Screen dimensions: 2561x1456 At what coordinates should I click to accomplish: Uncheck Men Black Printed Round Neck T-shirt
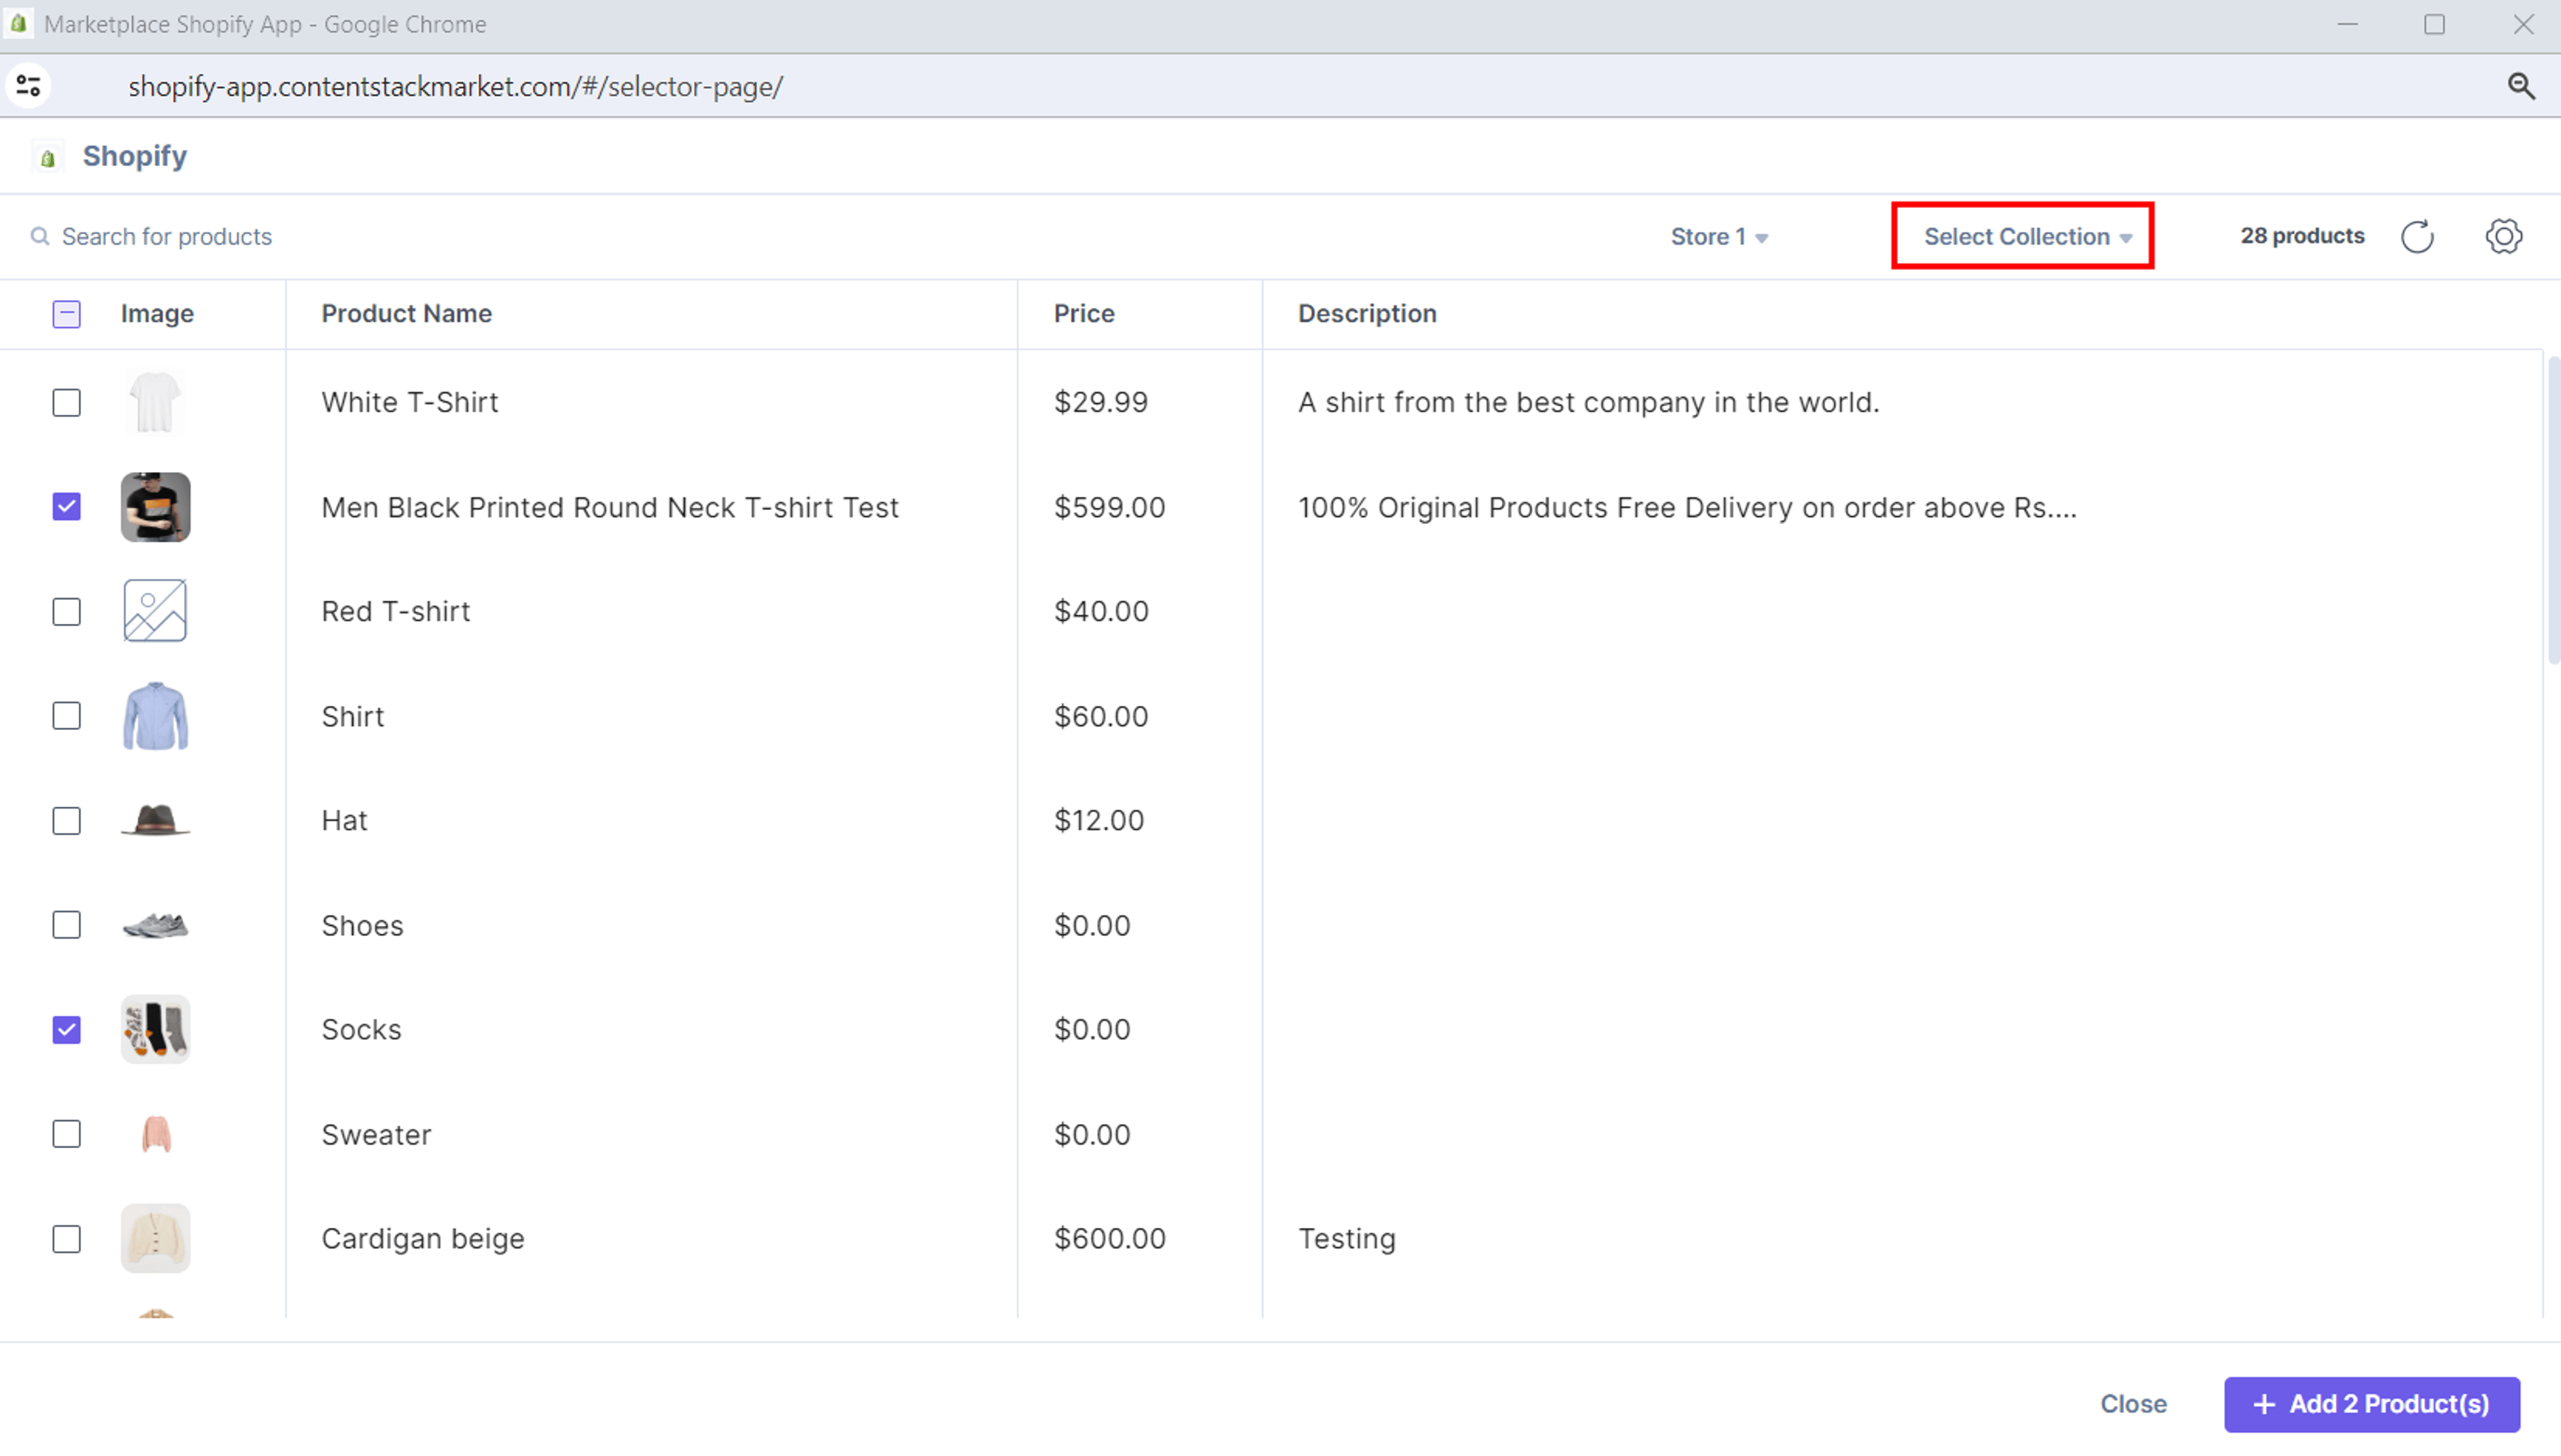point(67,507)
